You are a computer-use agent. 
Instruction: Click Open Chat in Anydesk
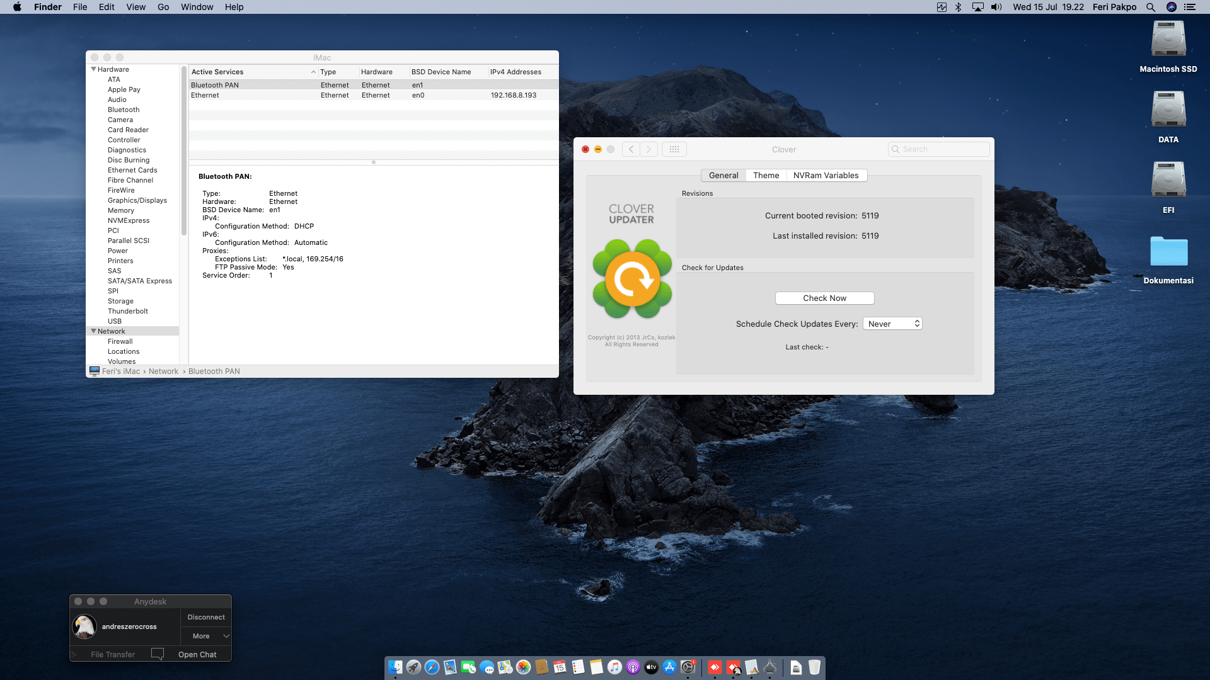197,654
